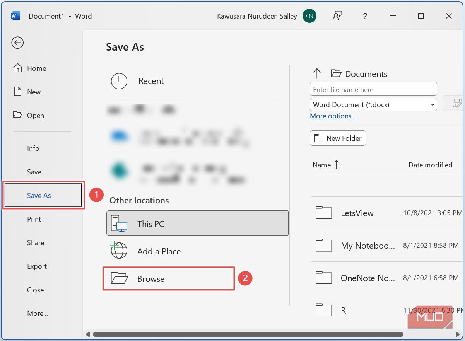
Task: Click the help question mark icon
Action: coord(365,16)
